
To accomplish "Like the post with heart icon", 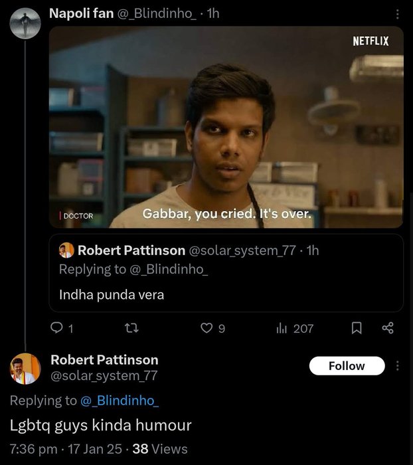I will 207,327.
